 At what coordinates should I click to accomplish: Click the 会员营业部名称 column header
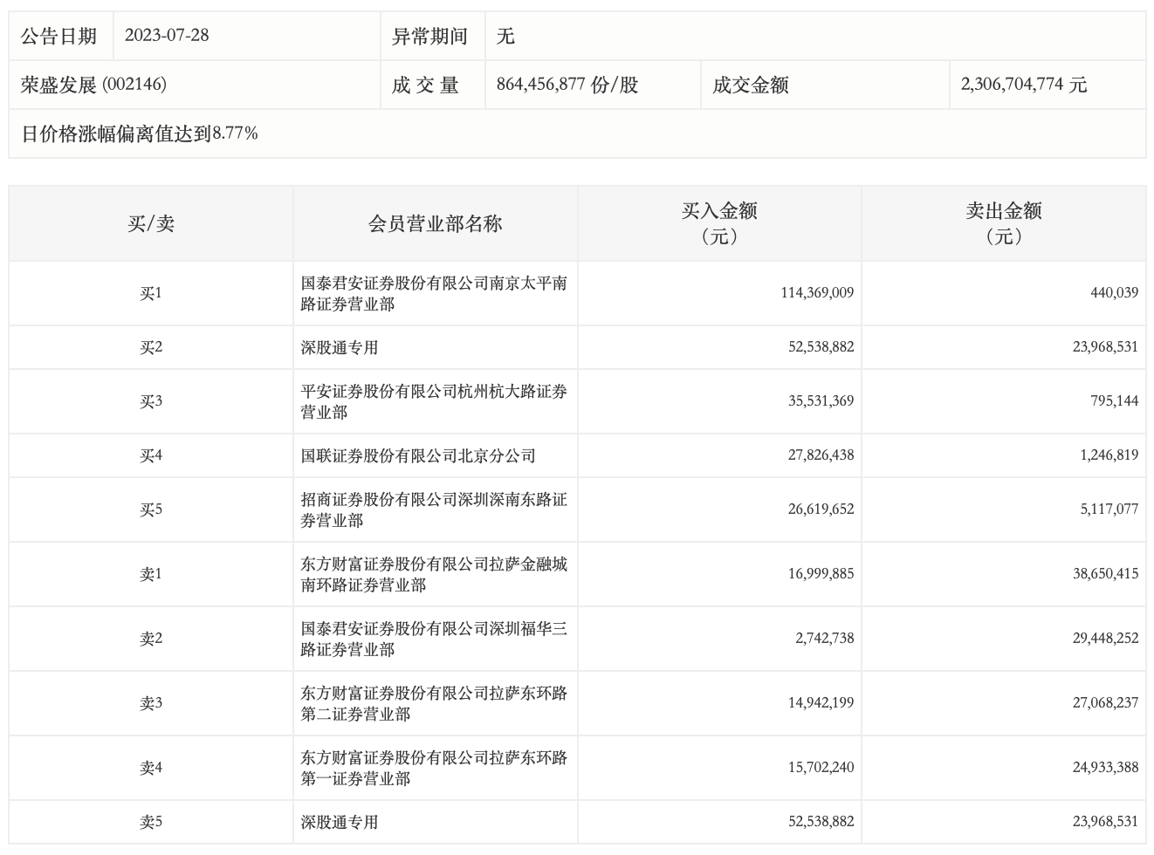pos(435,224)
